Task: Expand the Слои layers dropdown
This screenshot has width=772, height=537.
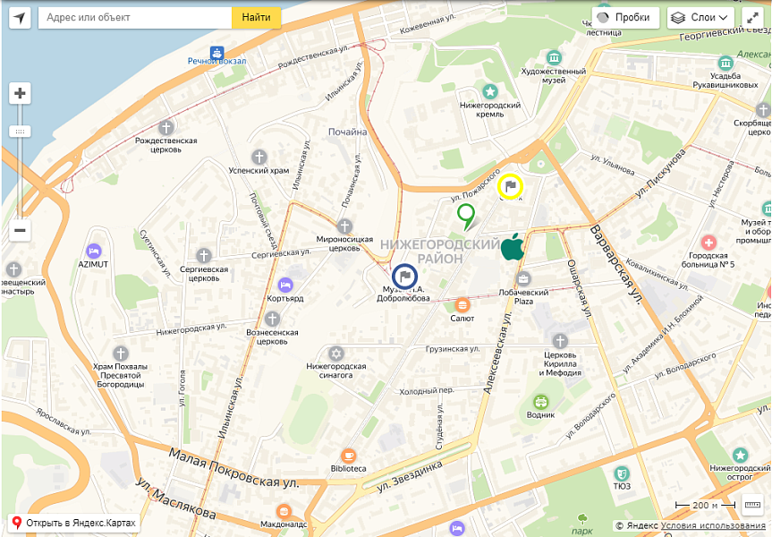Action: (x=700, y=18)
